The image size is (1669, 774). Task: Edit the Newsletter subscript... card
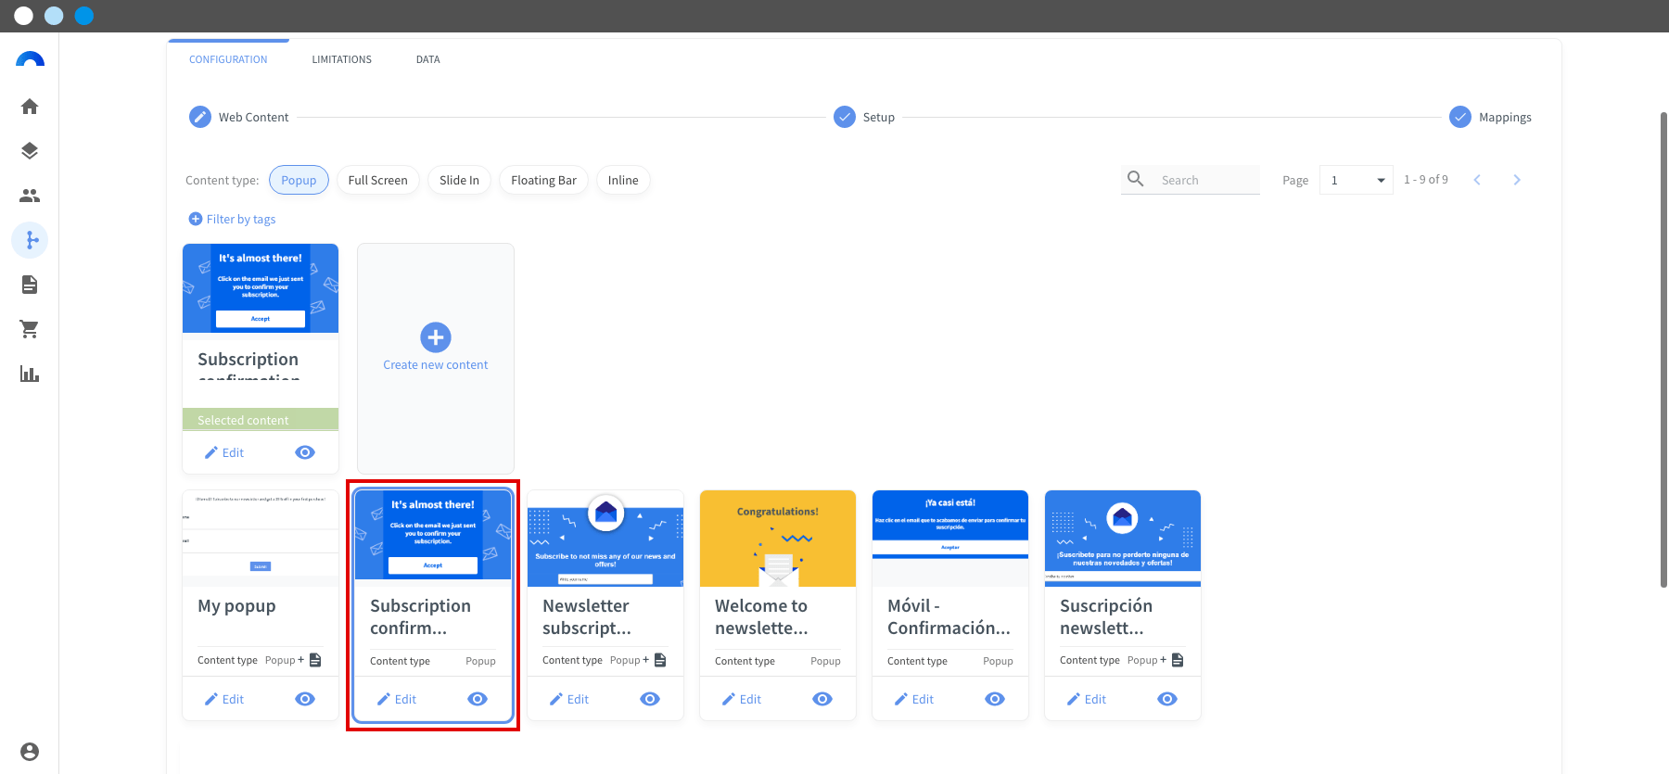[569, 699]
